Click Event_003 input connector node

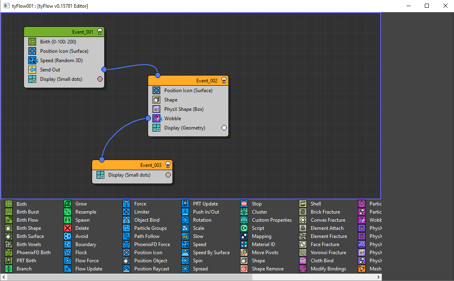[101, 160]
